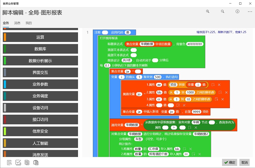Click the paste clipboard icon in bottom toolbar
Viewport: 255px width, 168px height.
36,162
